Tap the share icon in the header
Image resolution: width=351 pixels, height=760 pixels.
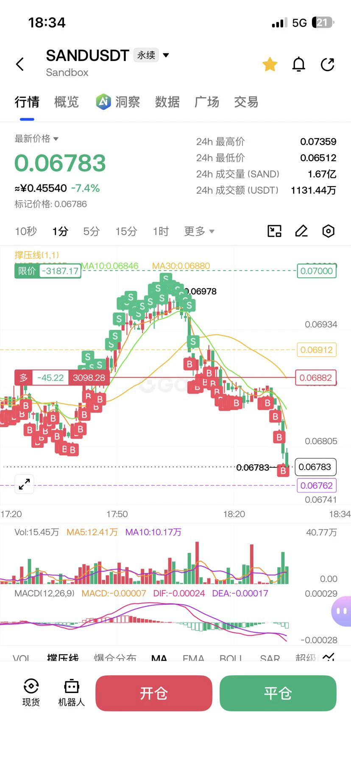[x=328, y=64]
